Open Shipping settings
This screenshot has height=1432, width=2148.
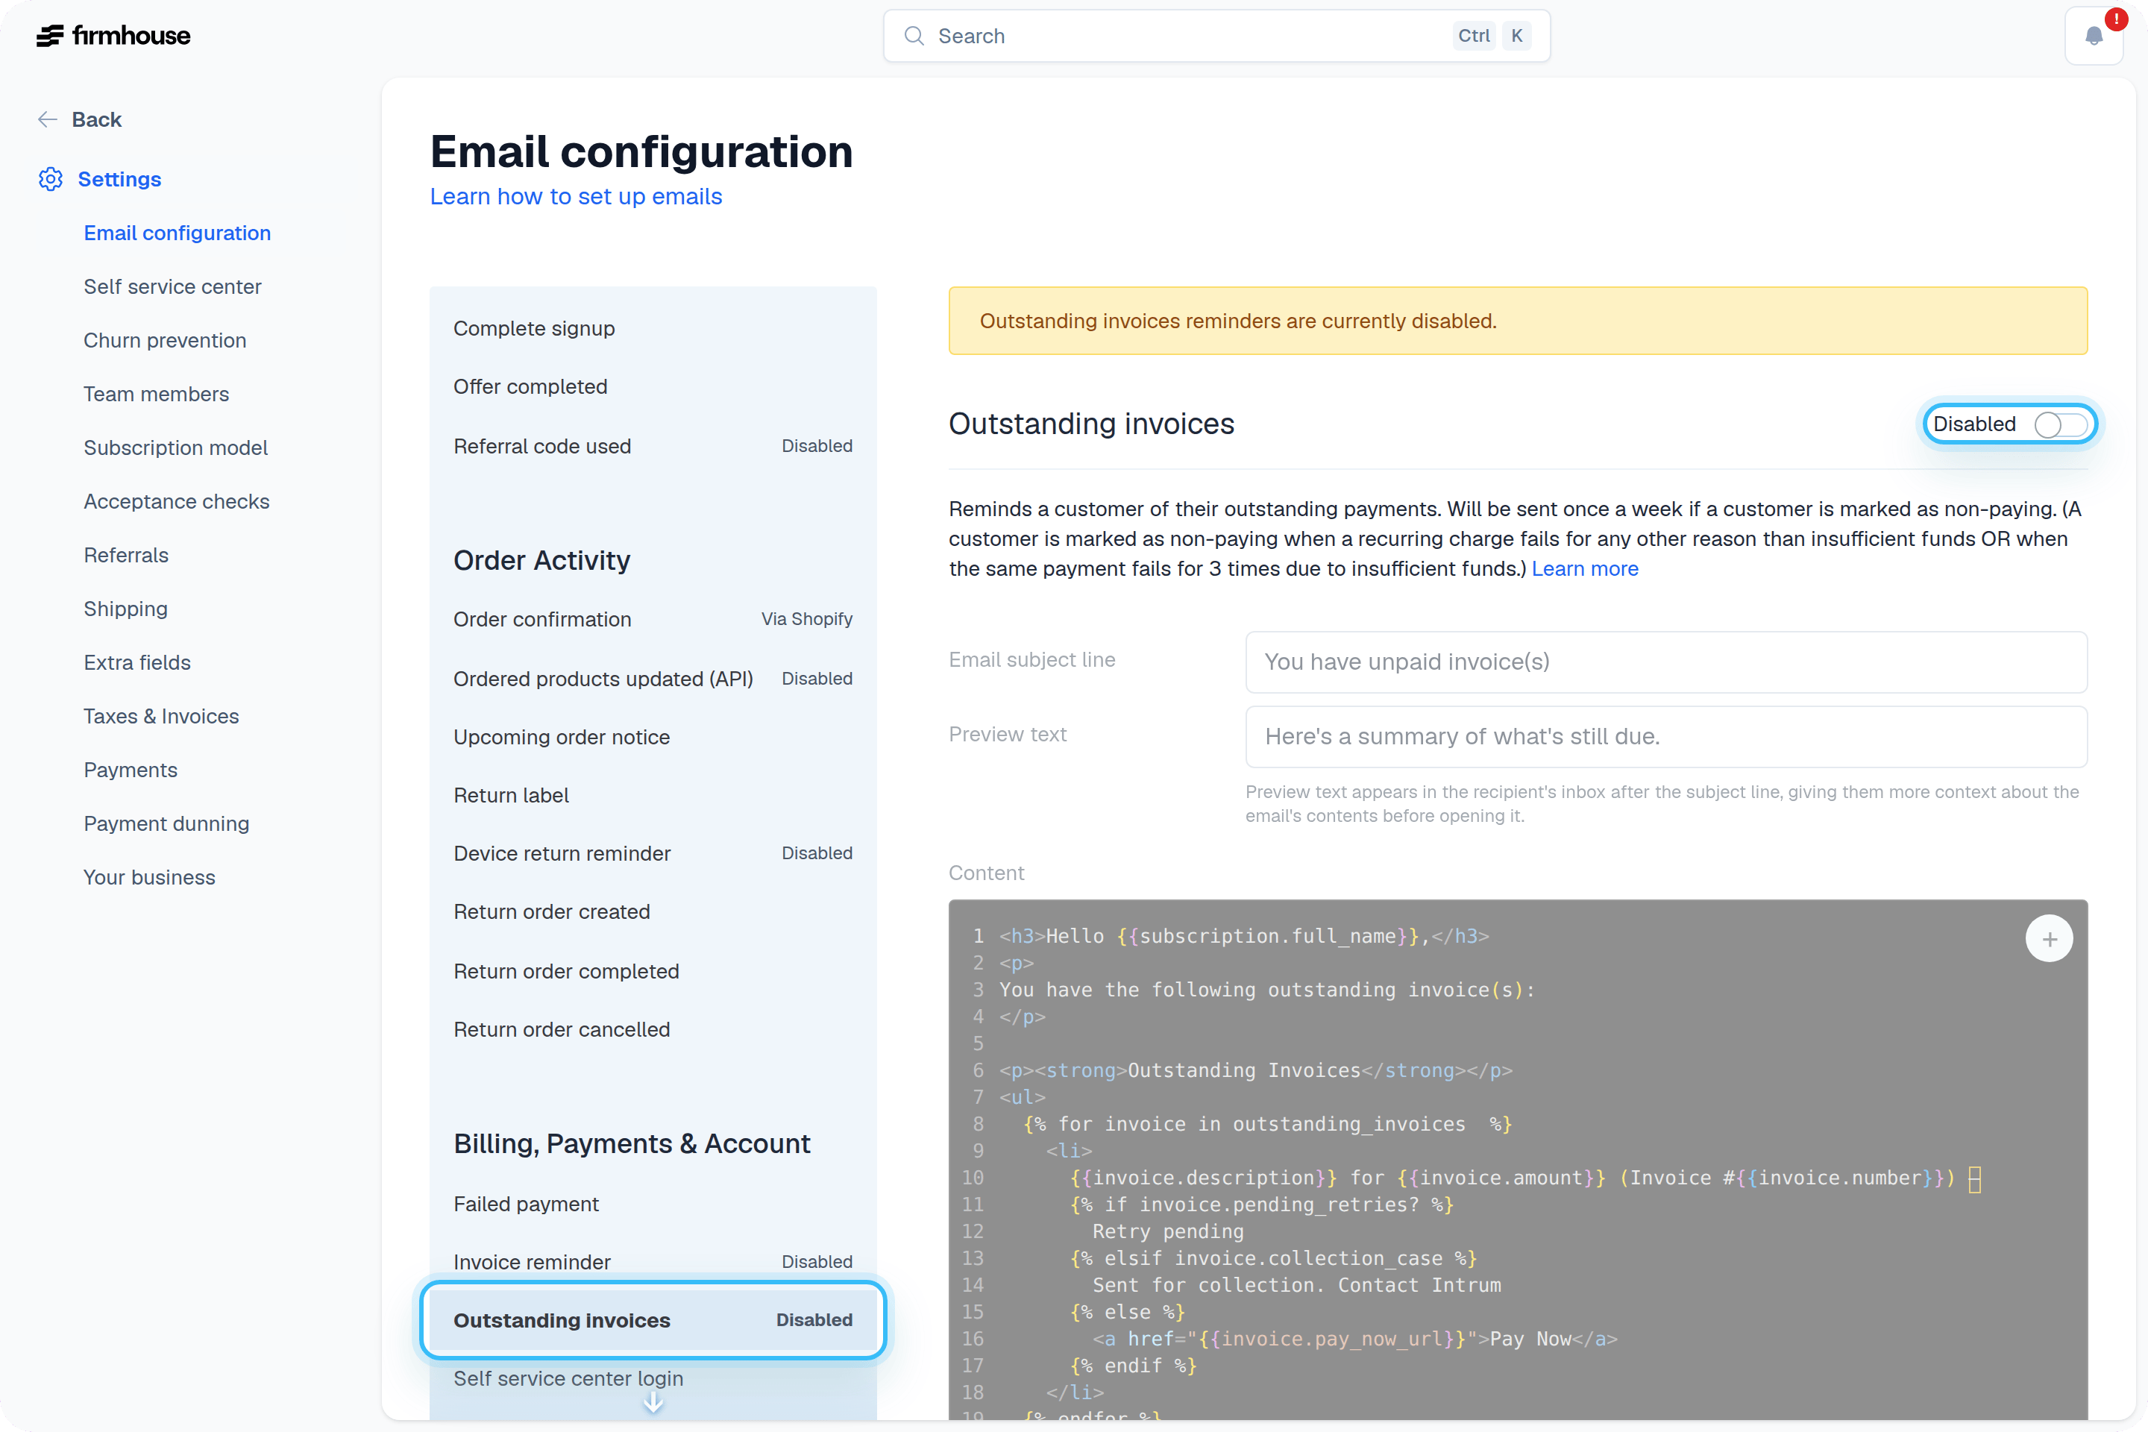click(126, 609)
